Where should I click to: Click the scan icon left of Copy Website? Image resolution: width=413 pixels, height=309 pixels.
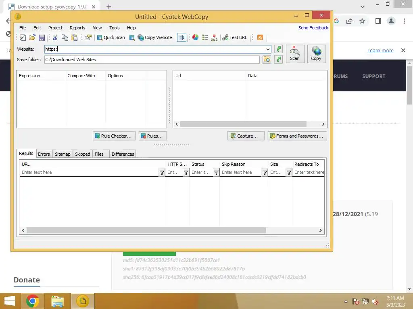132,37
